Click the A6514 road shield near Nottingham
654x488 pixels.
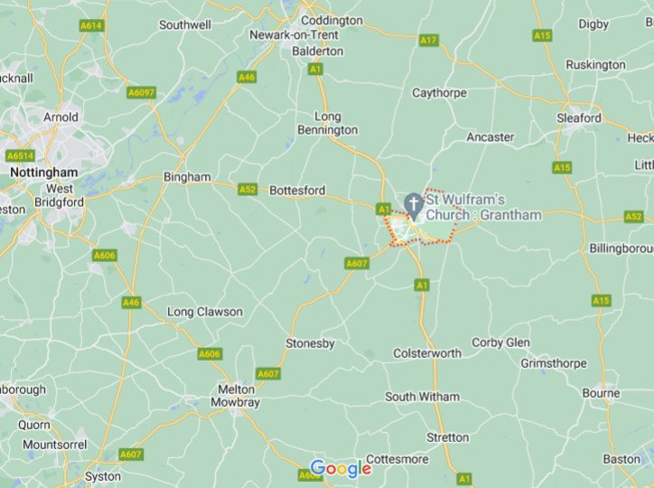(20, 156)
